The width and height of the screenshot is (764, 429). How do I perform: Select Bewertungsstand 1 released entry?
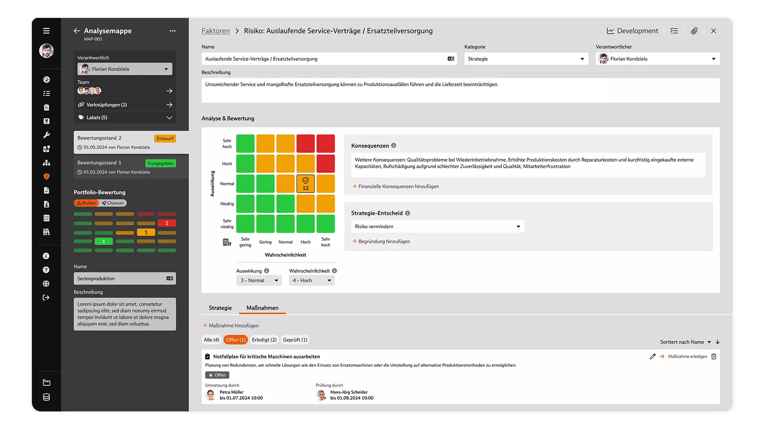pos(131,167)
